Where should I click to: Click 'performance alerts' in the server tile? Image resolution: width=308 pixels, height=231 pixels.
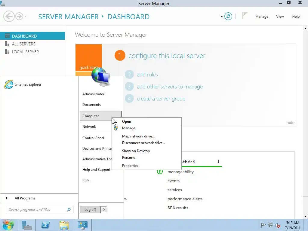point(185,199)
